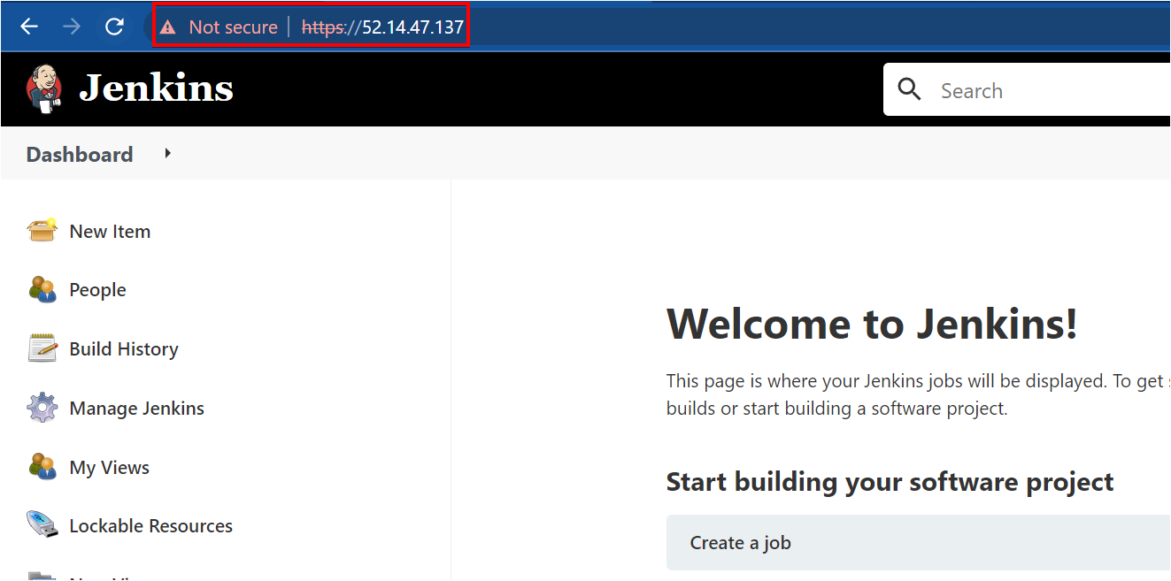Focus the Jenkins Search input field
This screenshot has height=581, width=1171.
1027,89
